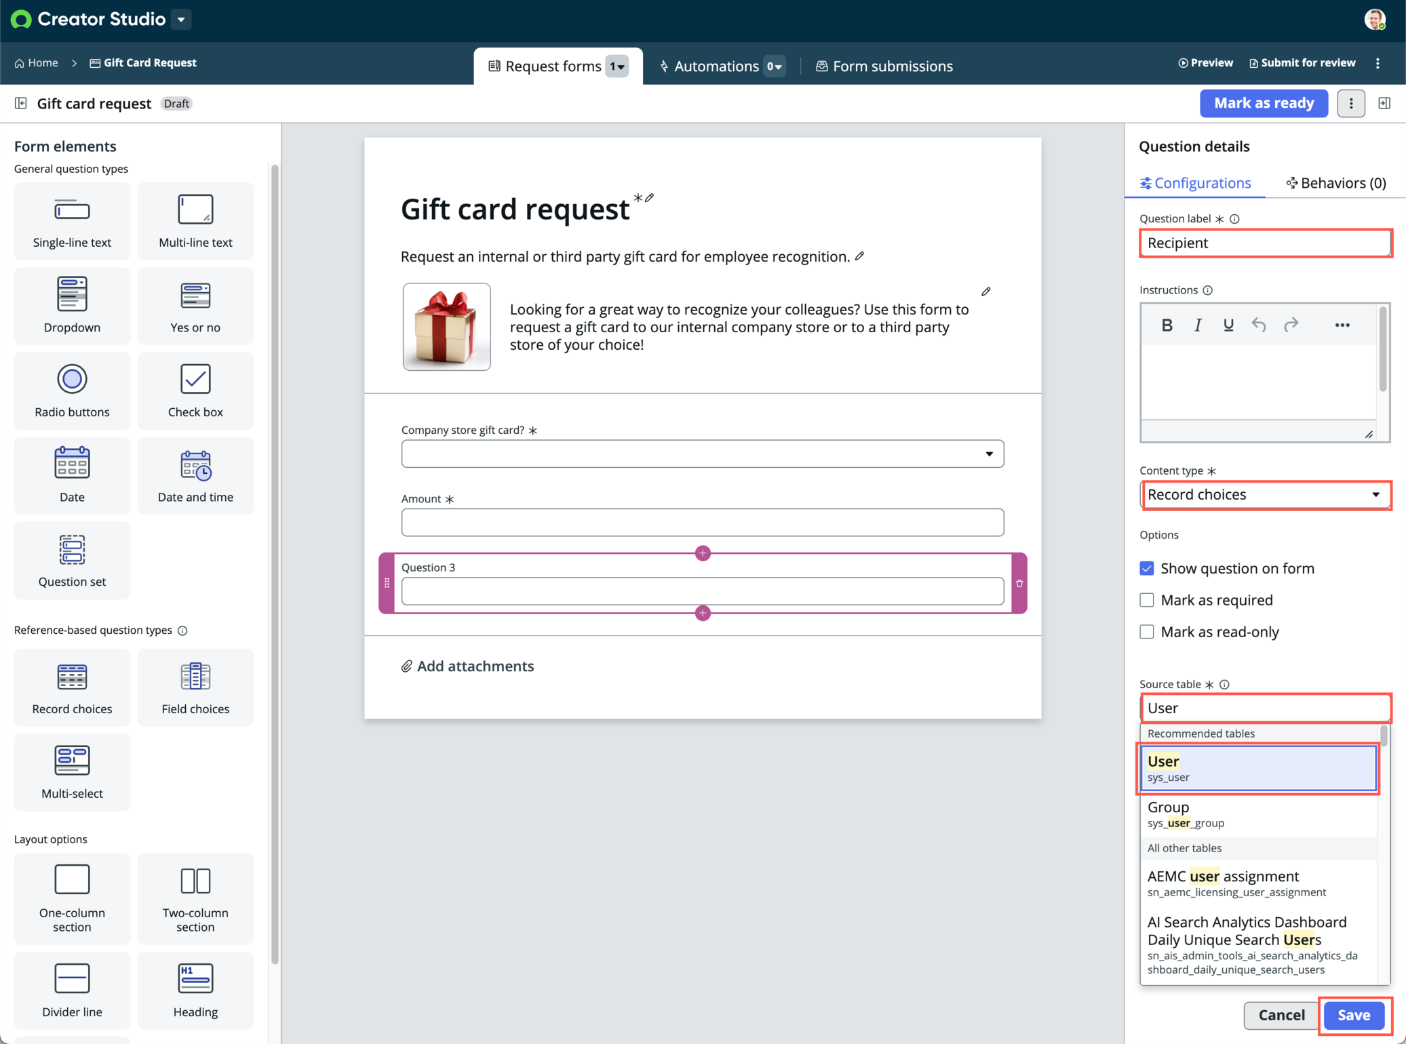Select User sys_user table option
This screenshot has width=1406, height=1044.
pyautogui.click(x=1259, y=769)
